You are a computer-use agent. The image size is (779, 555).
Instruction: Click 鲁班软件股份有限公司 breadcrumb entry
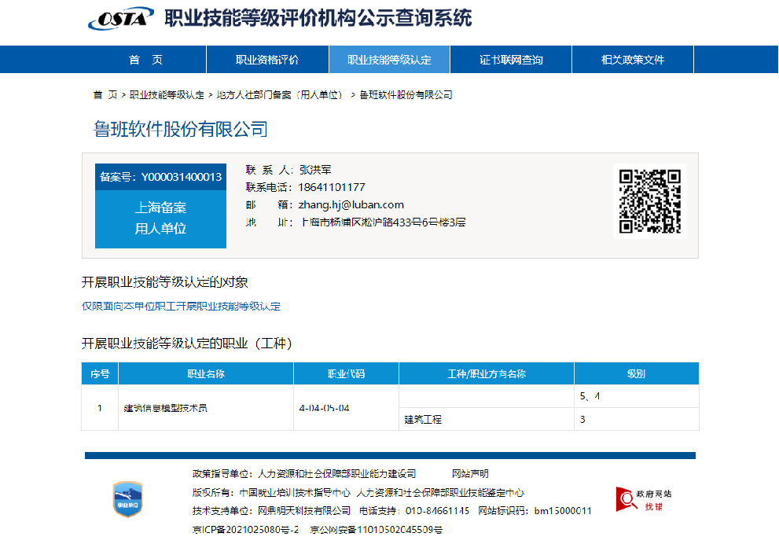[x=406, y=95]
